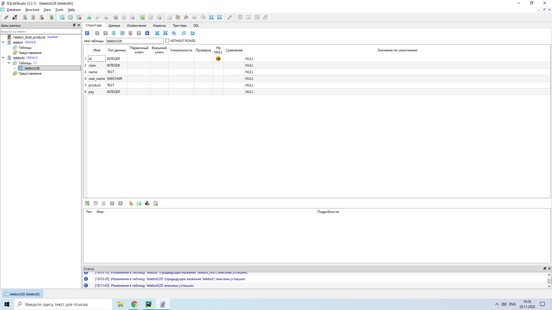The height and width of the screenshot is (310, 552).
Task: Switch to the DDL tab
Action: 196,26
